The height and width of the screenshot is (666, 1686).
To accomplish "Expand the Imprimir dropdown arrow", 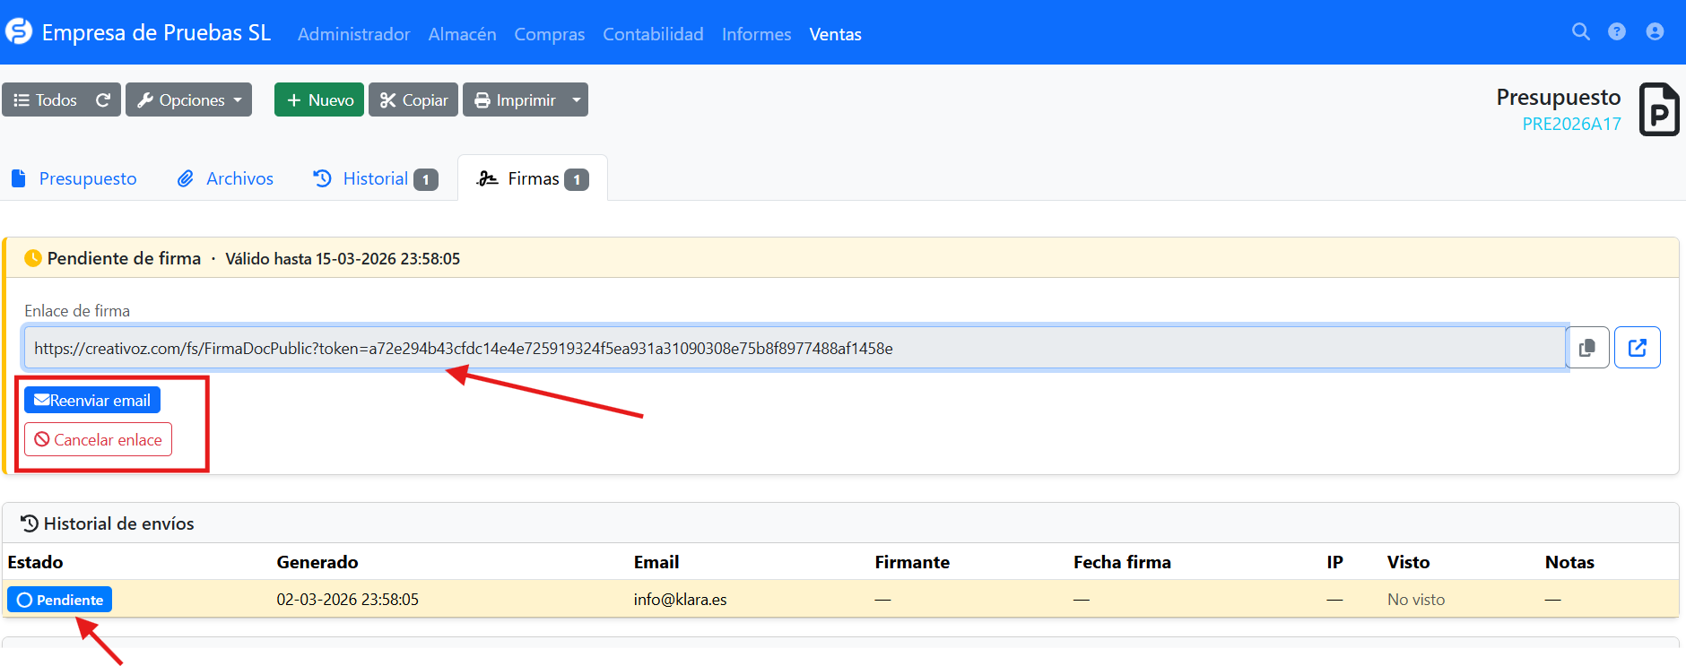I will click(x=577, y=100).
